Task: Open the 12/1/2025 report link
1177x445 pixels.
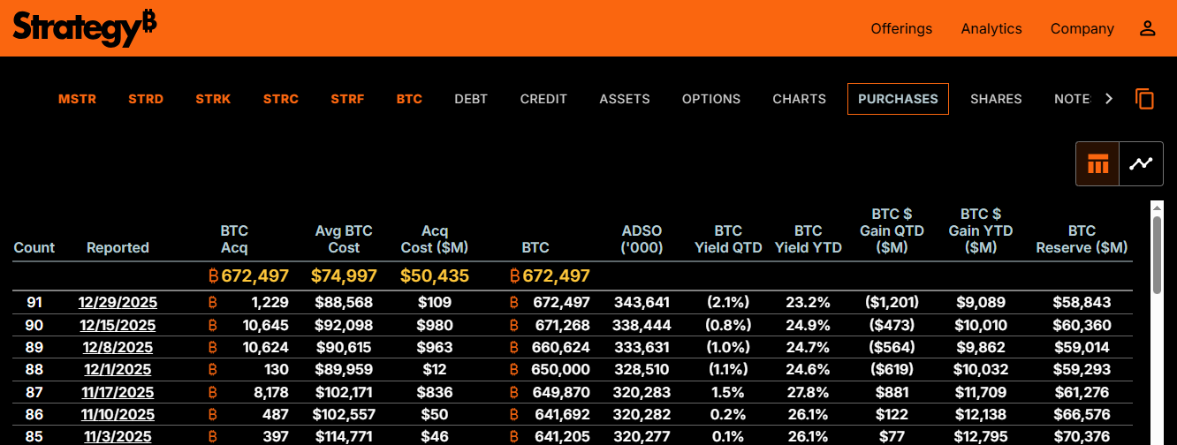Action: point(118,369)
